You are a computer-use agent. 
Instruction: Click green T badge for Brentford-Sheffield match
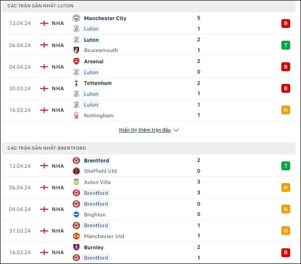coord(286,166)
